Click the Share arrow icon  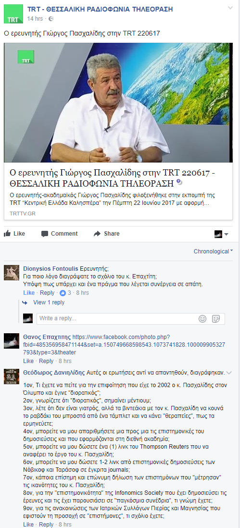(x=97, y=234)
